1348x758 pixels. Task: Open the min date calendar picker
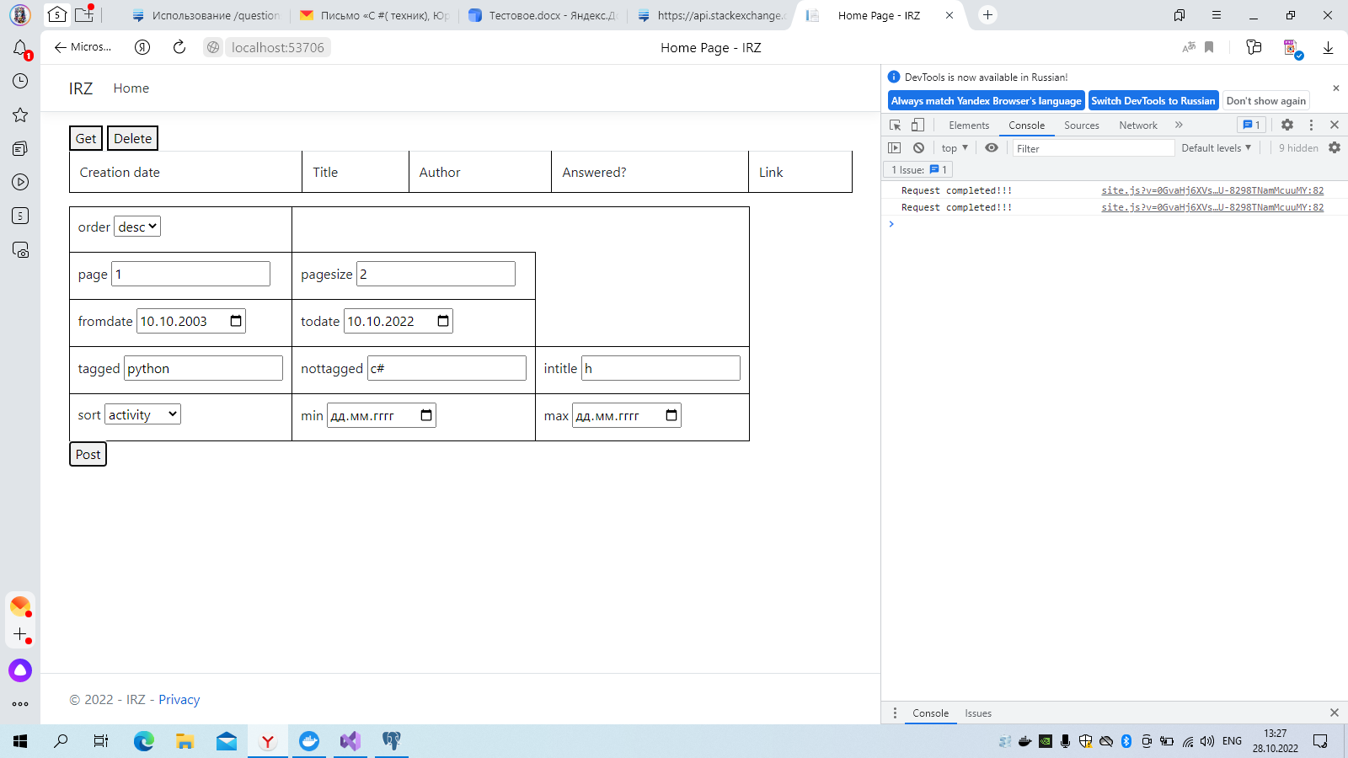pos(426,414)
